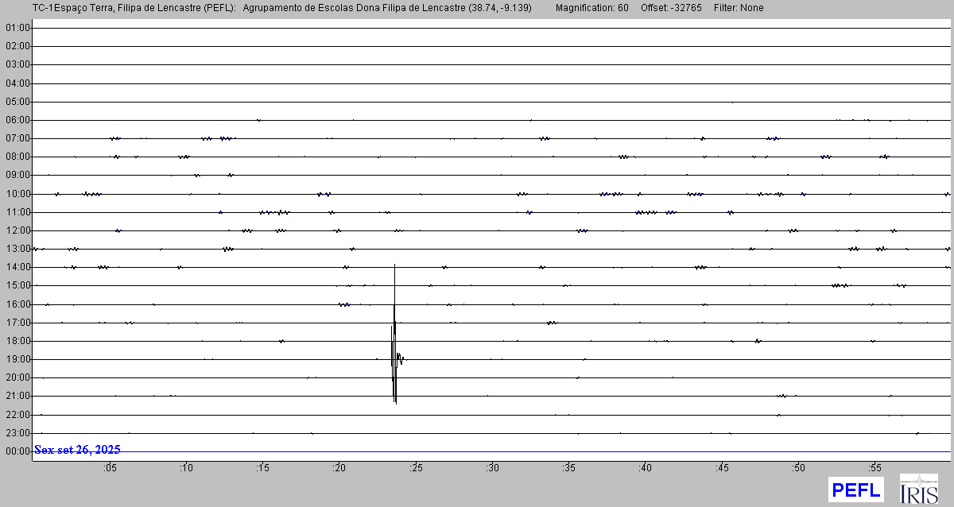Click the IRIS logo

pyautogui.click(x=917, y=490)
